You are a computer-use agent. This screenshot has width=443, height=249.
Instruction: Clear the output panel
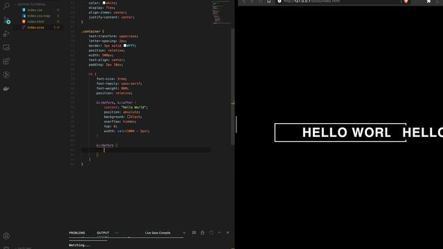[x=194, y=232]
